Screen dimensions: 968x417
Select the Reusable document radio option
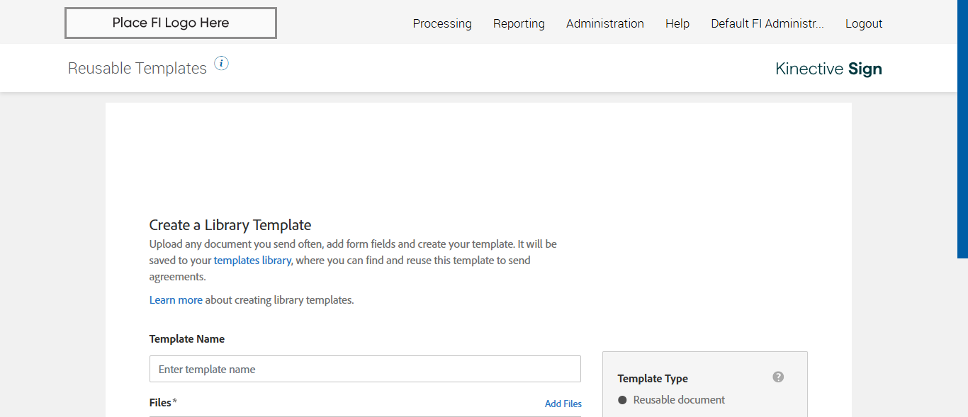[x=623, y=400]
